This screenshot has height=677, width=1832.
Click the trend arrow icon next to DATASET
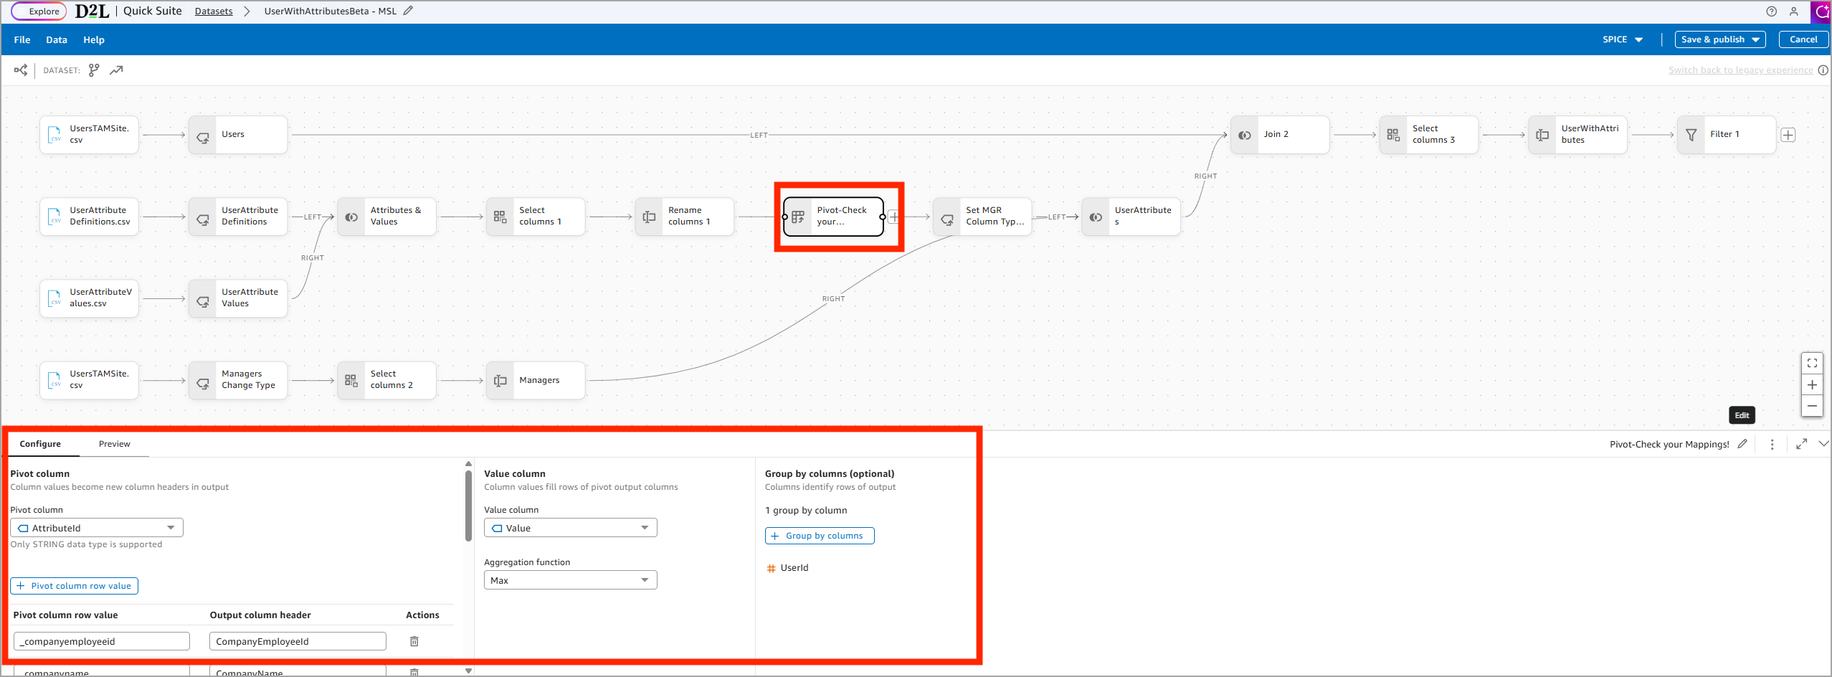(116, 70)
